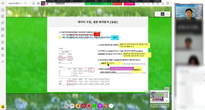This screenshot has height=110, width=205.
Task: Click the dark red turtle avatar
Action: coord(83,106)
